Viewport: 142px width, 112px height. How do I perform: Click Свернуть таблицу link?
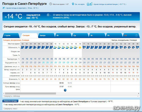[12, 96]
